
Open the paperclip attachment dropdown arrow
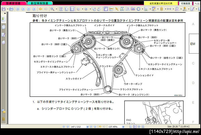pos(165,9)
